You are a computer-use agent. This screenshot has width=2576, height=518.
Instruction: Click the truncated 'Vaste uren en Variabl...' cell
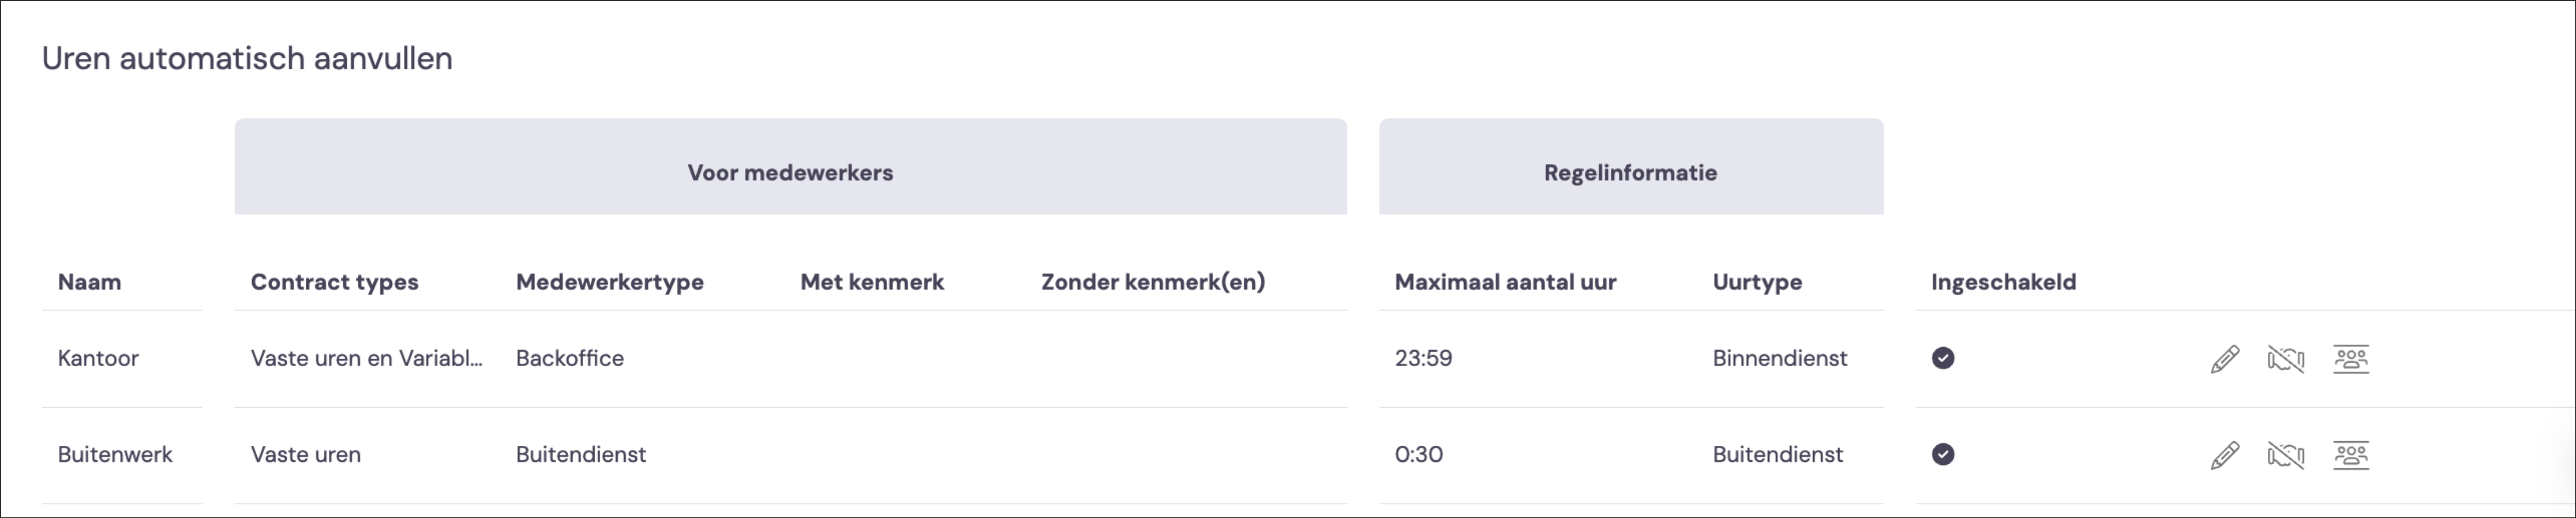(x=366, y=358)
